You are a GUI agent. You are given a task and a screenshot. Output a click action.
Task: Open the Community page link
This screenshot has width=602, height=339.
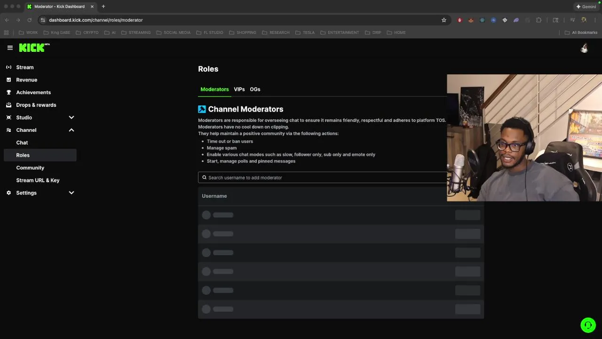30,168
